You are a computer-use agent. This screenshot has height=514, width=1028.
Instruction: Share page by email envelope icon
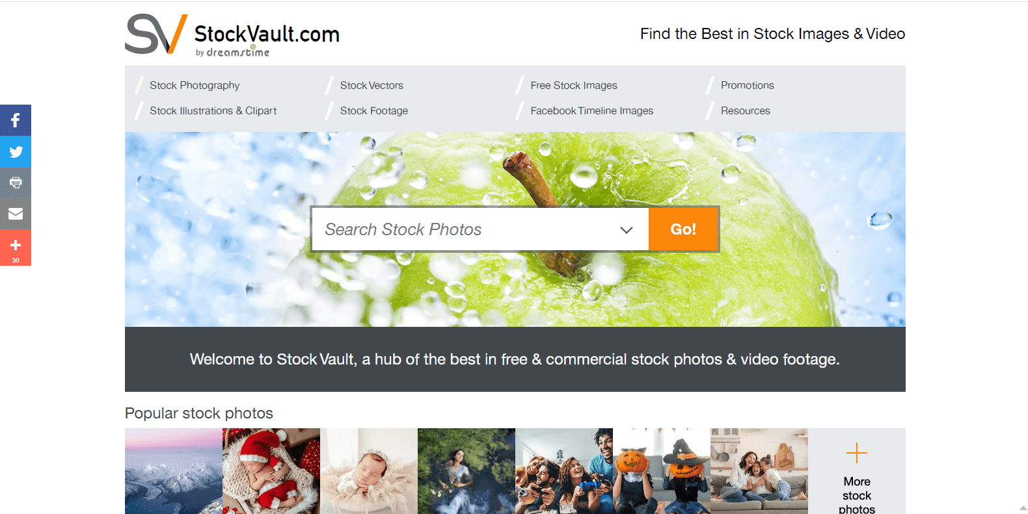pyautogui.click(x=16, y=214)
